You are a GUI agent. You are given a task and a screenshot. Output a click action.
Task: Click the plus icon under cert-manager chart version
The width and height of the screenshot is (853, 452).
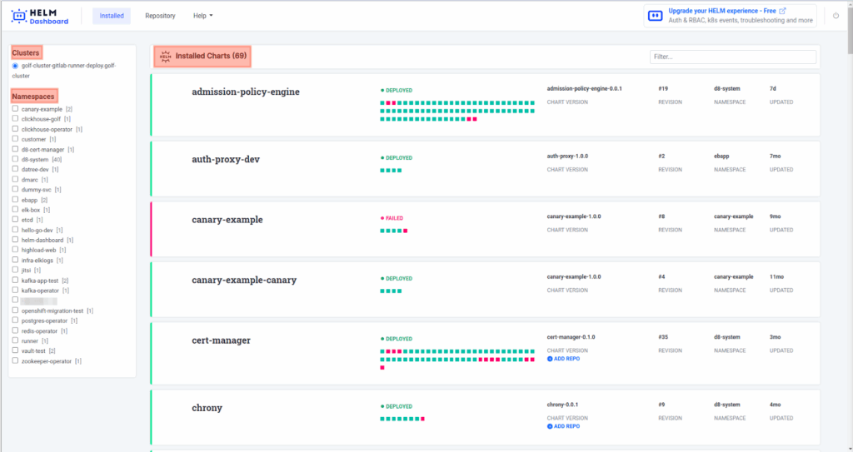coord(550,358)
